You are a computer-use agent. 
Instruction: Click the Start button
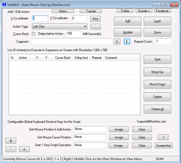coord(157,59)
